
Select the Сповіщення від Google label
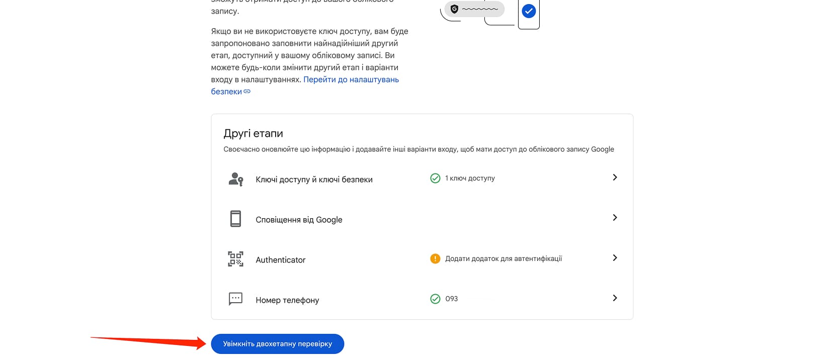(299, 220)
